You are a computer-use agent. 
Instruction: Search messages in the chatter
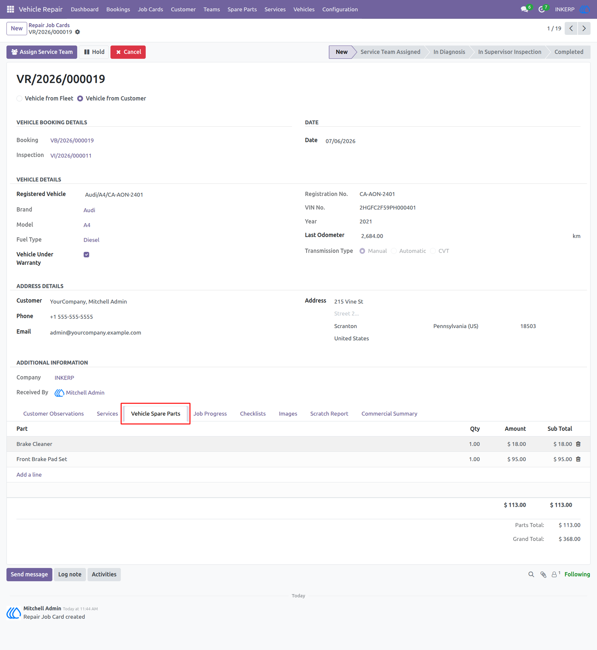pos(531,575)
